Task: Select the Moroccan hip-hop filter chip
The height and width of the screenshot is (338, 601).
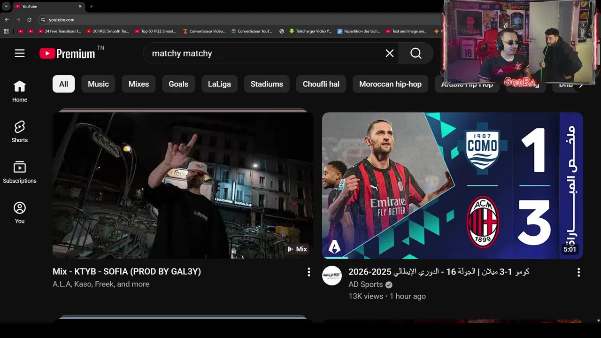Action: coord(390,84)
